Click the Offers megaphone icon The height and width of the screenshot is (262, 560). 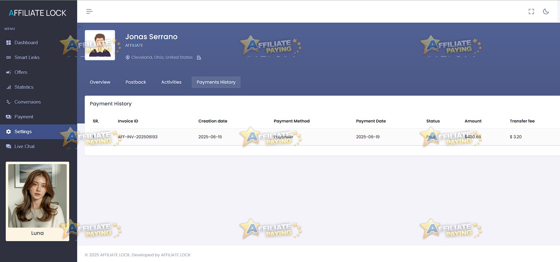pos(9,72)
